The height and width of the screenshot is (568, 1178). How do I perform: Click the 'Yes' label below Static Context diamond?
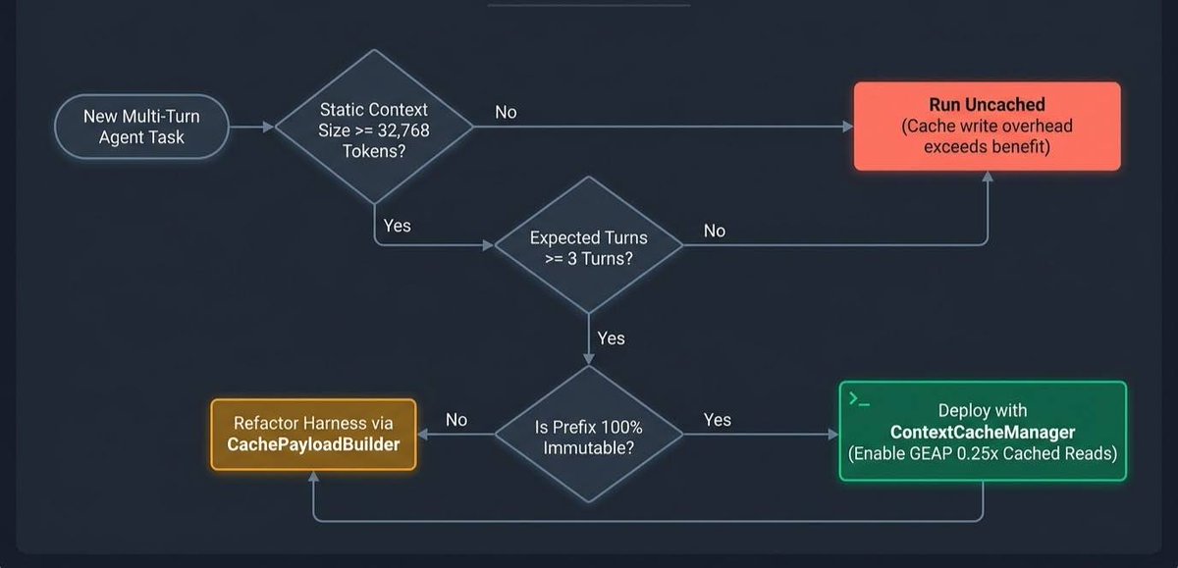pos(397,226)
